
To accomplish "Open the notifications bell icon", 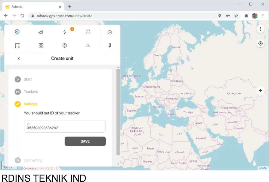I will (x=88, y=32).
